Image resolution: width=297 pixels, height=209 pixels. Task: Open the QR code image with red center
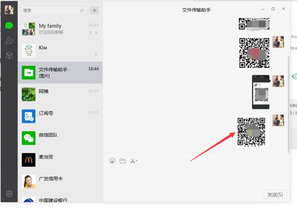point(254,52)
